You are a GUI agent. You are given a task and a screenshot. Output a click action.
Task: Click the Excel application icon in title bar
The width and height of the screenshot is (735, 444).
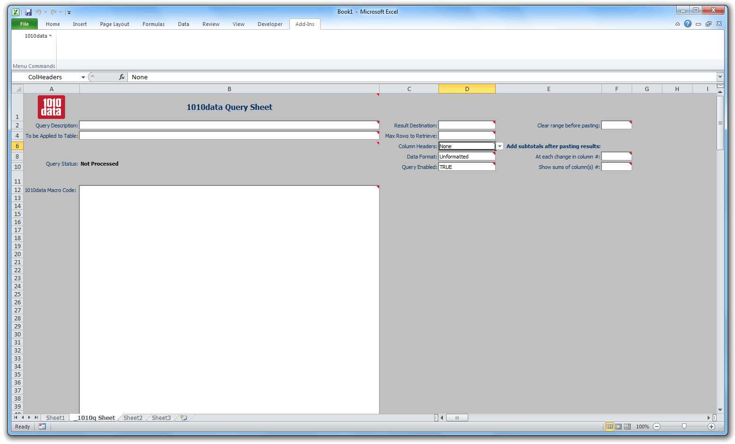[16, 12]
